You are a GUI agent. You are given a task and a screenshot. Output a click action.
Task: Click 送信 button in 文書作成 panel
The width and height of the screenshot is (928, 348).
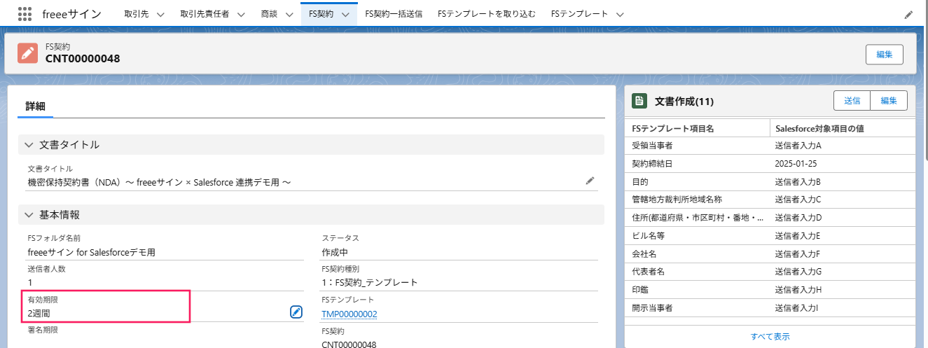852,101
